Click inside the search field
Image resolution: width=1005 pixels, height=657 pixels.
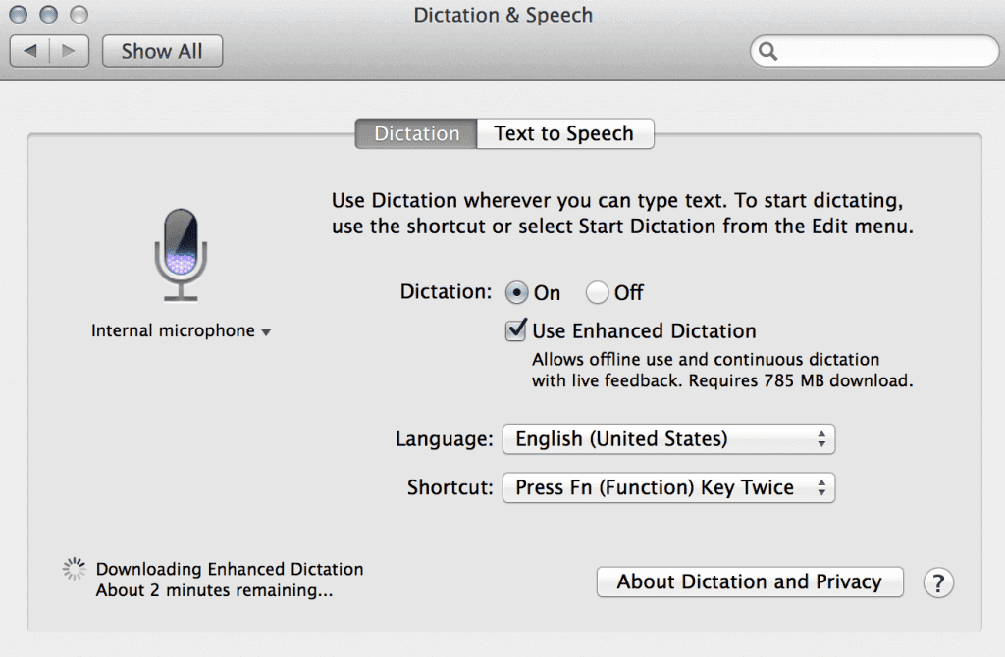873,50
